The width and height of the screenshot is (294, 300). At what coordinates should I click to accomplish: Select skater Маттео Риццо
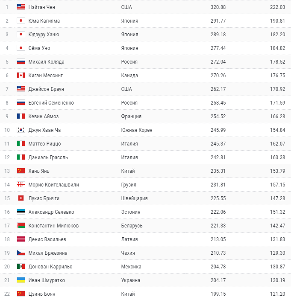tap(45, 144)
